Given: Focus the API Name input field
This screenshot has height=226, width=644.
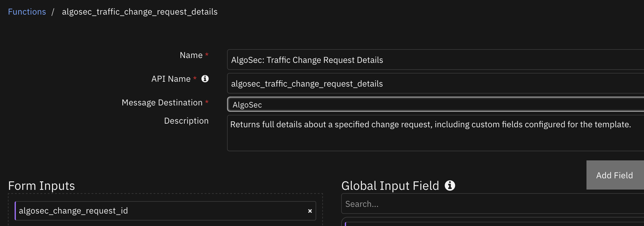Looking at the screenshot, I should (x=436, y=83).
